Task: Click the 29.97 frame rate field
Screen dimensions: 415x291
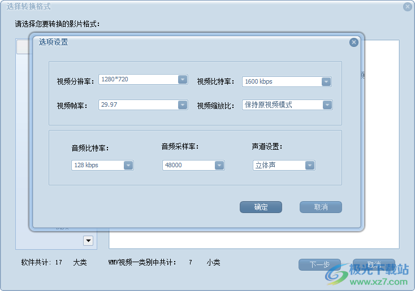Action: [143, 105]
